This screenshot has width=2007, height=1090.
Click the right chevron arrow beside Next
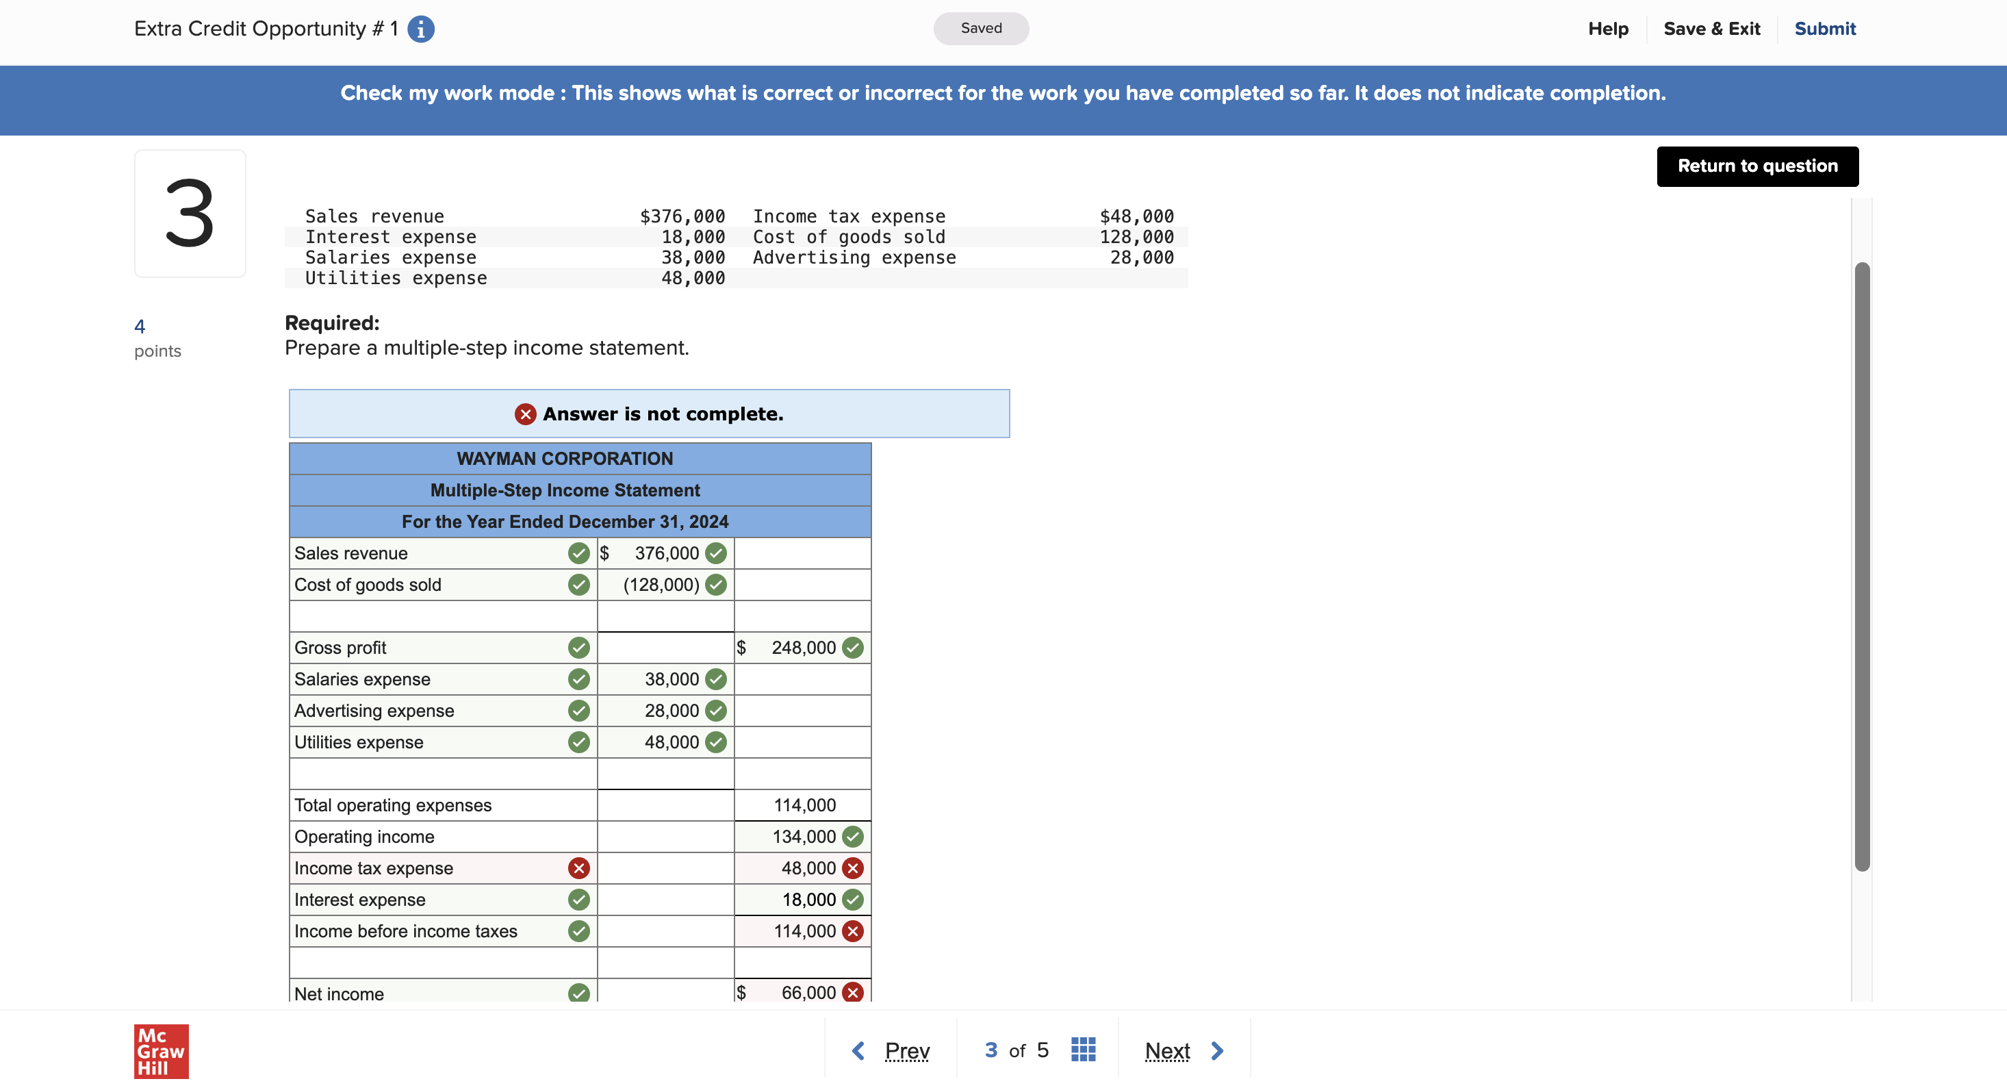pos(1218,1051)
